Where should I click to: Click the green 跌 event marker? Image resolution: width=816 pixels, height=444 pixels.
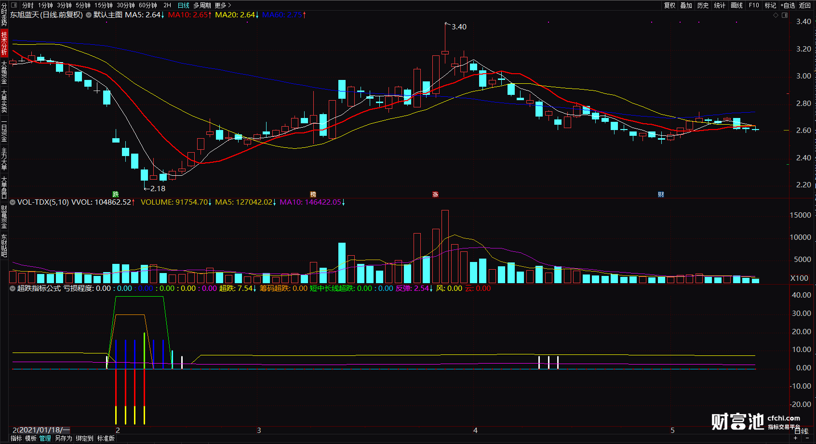click(x=116, y=194)
